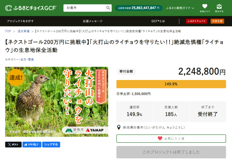Open 応援メッセージ menu item
The height and width of the screenshot is (161, 232).
tap(93, 21)
